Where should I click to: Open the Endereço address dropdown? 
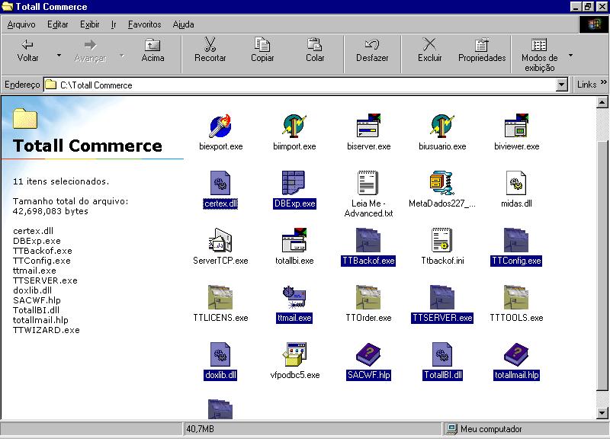[561, 85]
